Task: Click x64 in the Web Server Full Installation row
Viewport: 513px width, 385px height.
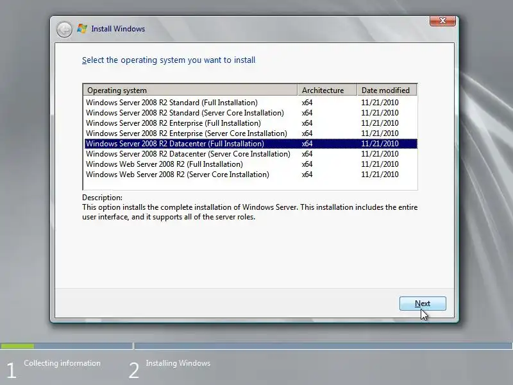Action: click(307, 164)
